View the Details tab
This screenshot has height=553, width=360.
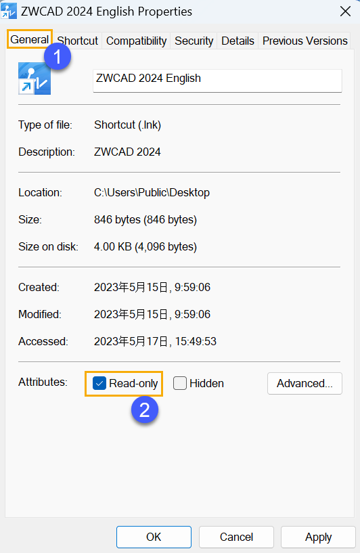(238, 41)
